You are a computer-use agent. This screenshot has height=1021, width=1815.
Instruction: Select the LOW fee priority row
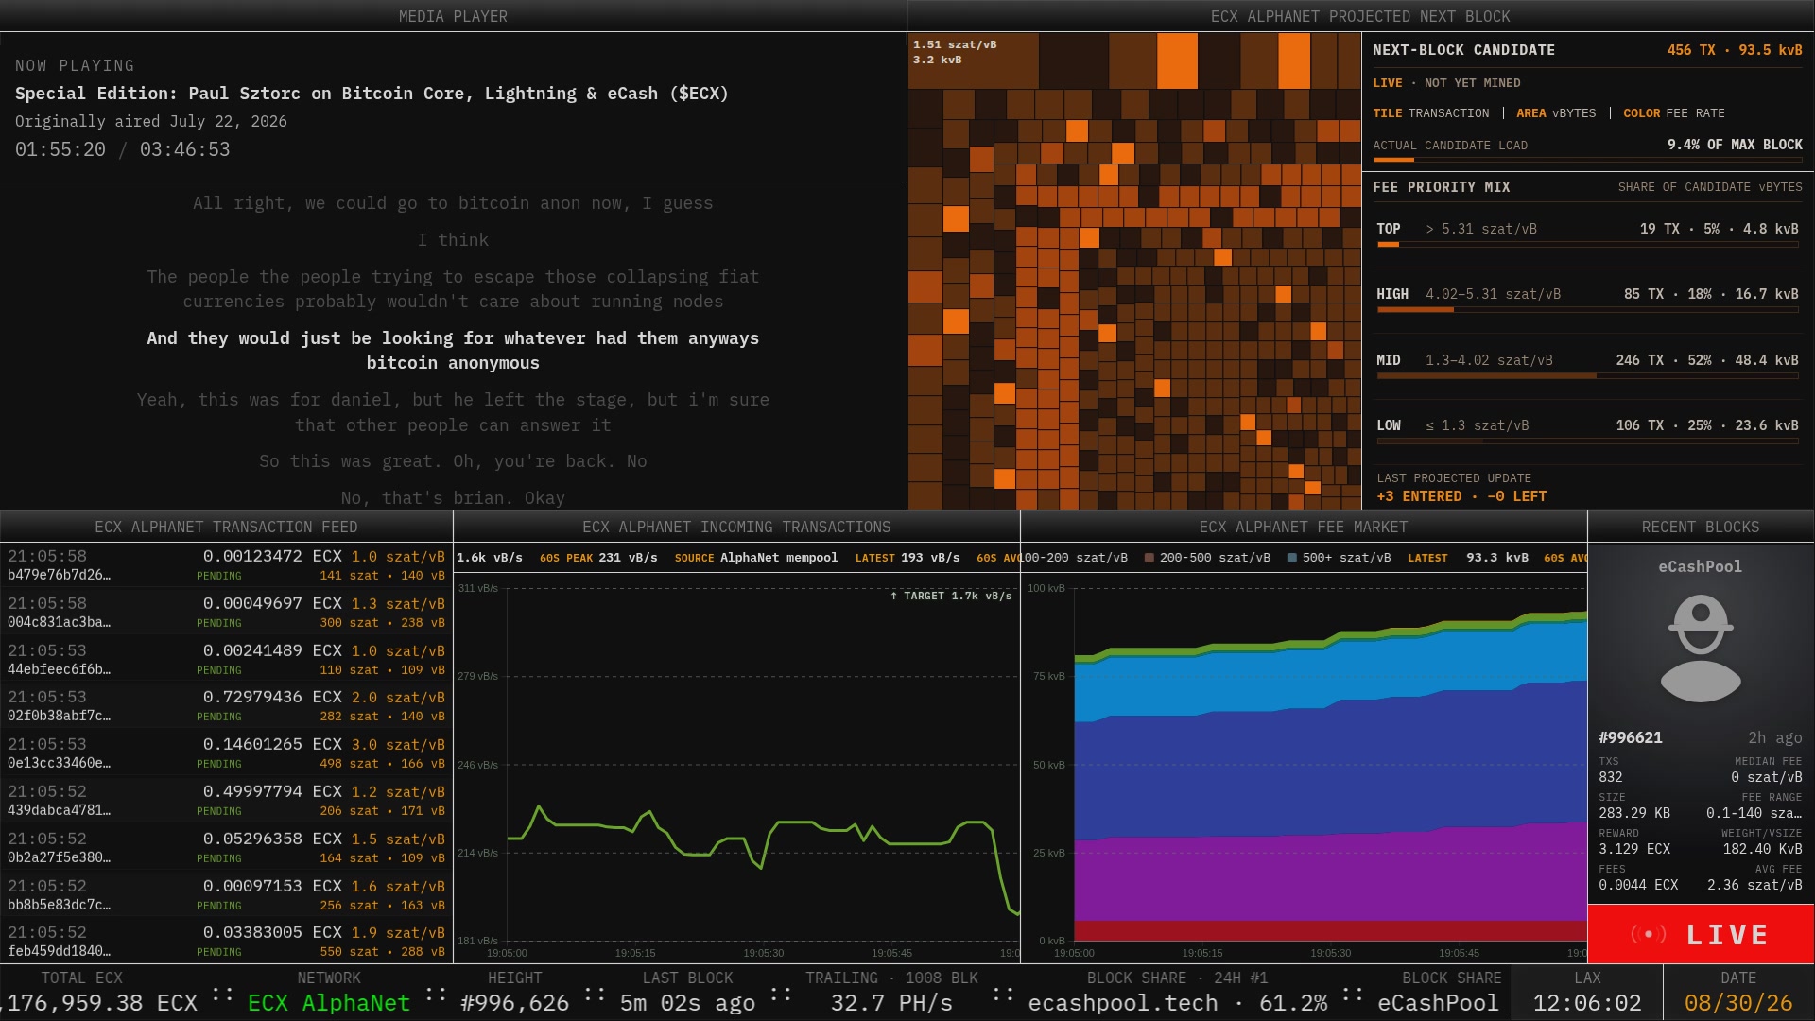(1587, 430)
